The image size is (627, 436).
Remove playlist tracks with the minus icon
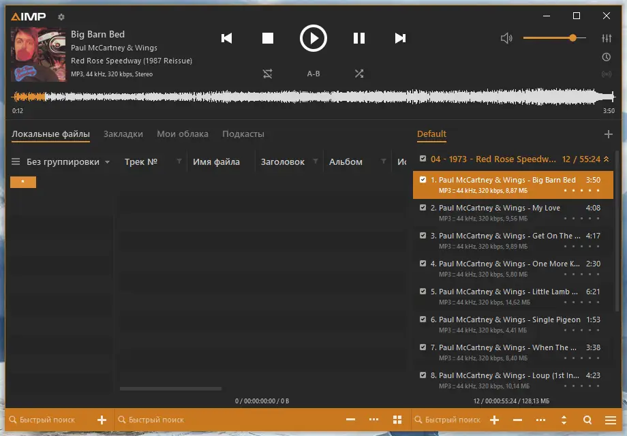tap(517, 420)
